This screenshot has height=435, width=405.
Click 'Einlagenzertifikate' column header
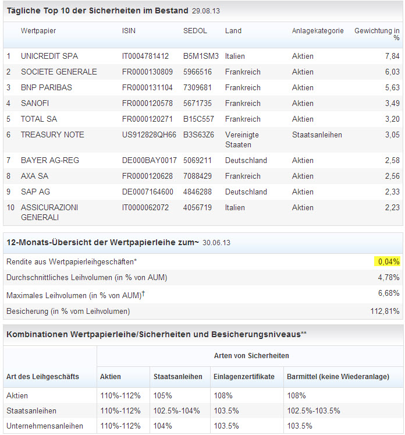point(244,377)
